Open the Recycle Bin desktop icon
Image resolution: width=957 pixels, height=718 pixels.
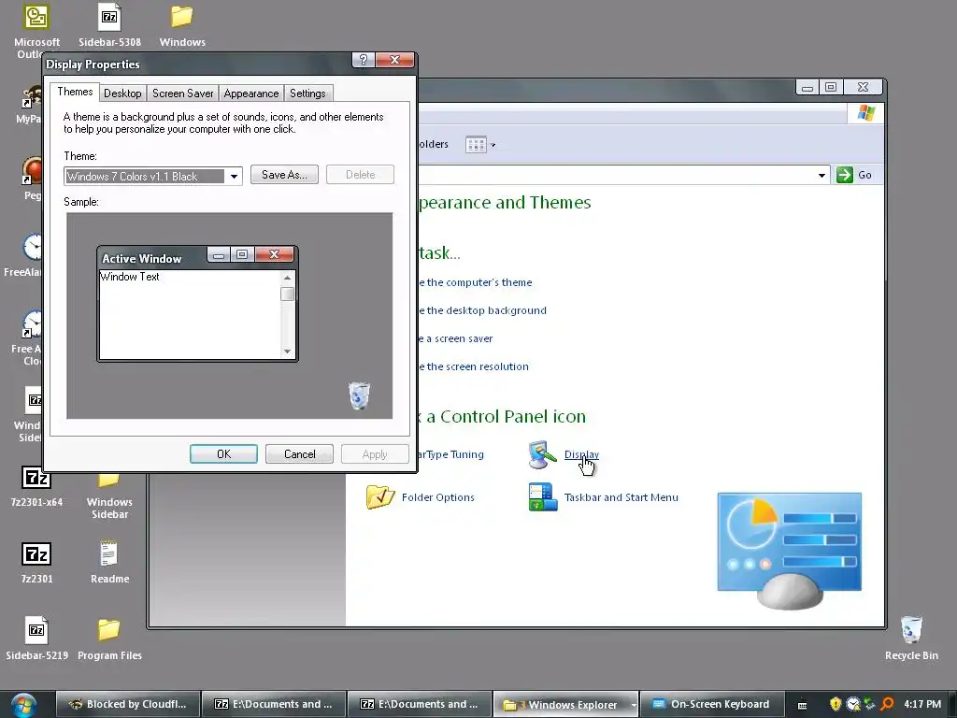tap(911, 629)
